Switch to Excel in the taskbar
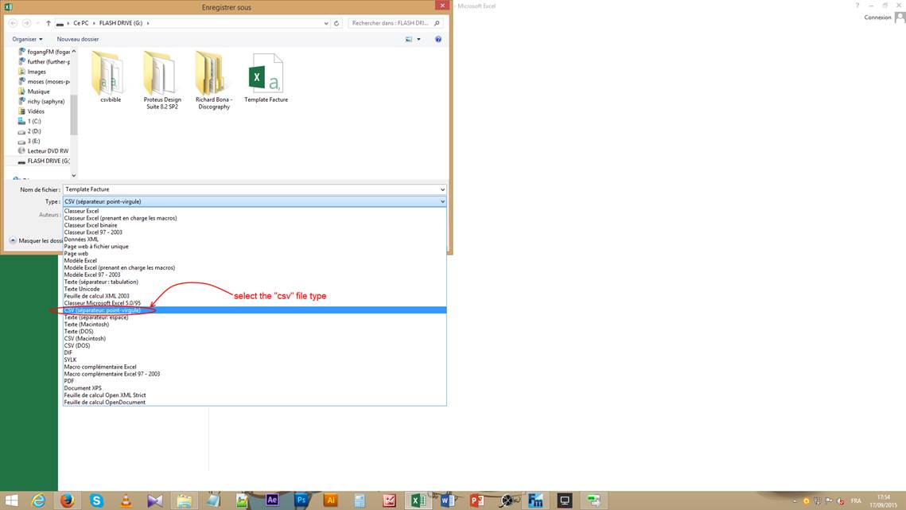Image resolution: width=906 pixels, height=510 pixels. (x=418, y=500)
